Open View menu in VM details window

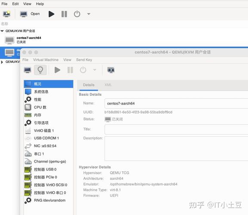coord(67,60)
